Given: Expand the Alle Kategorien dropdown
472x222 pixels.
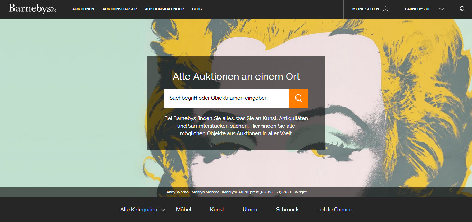Looking at the screenshot, I should point(143,210).
